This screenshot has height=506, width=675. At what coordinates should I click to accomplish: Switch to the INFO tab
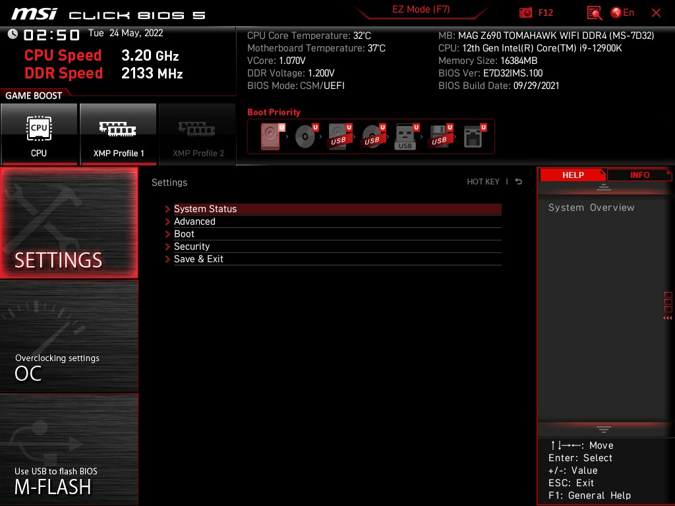click(x=639, y=175)
